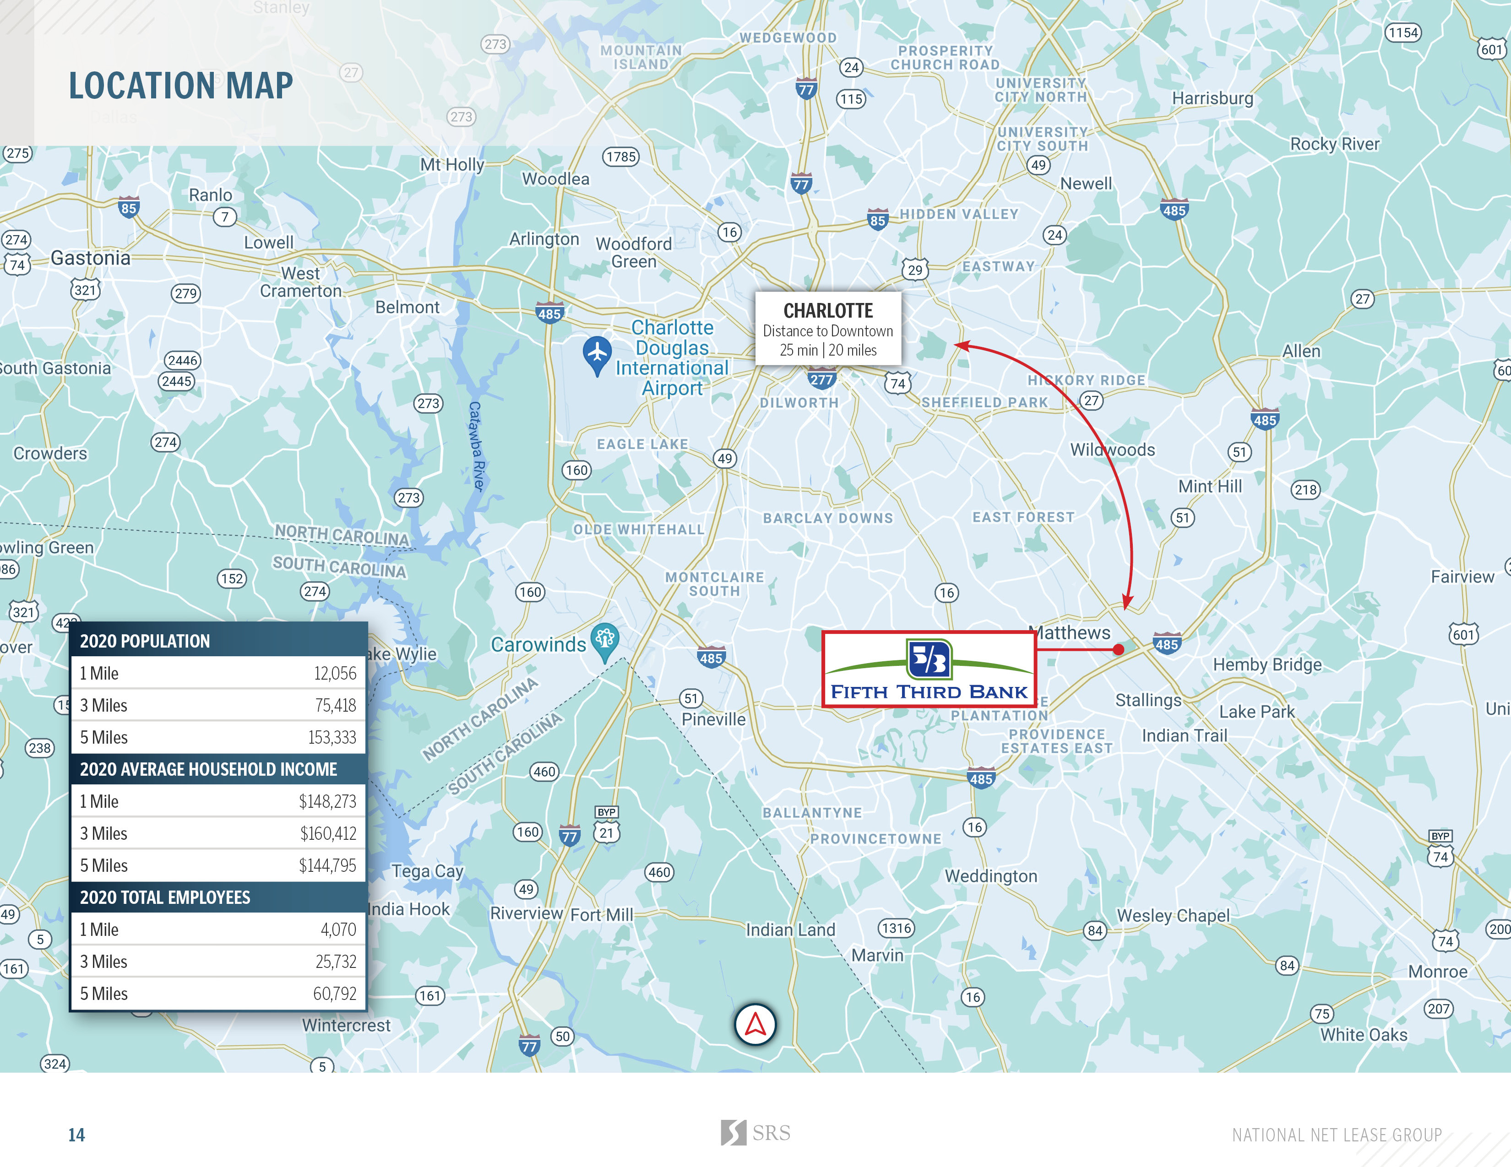The width and height of the screenshot is (1511, 1167).
Task: Click the Interstate 85 shield near Ranlo
Action: (129, 207)
